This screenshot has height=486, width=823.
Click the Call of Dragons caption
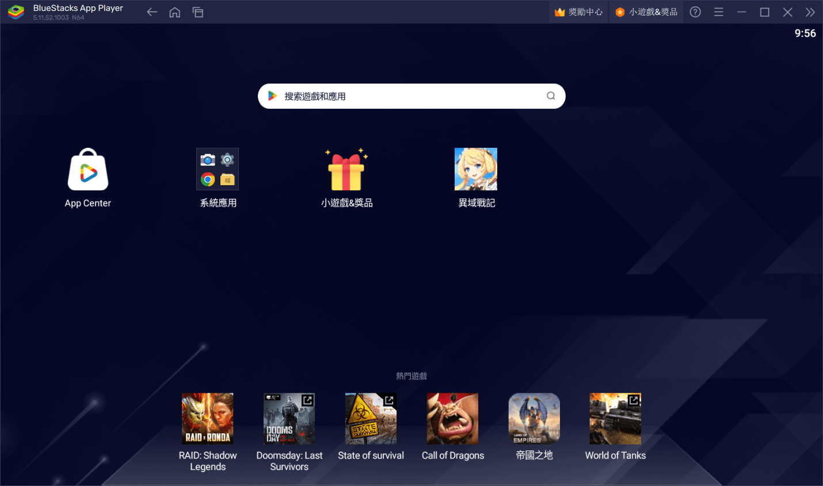point(453,456)
